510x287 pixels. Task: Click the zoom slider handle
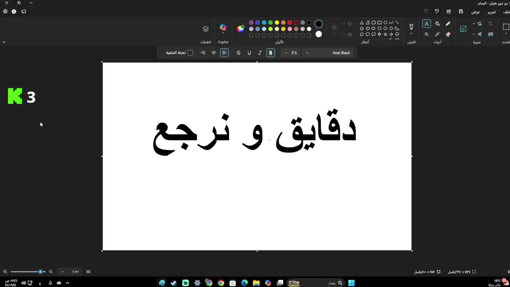[x=40, y=272]
